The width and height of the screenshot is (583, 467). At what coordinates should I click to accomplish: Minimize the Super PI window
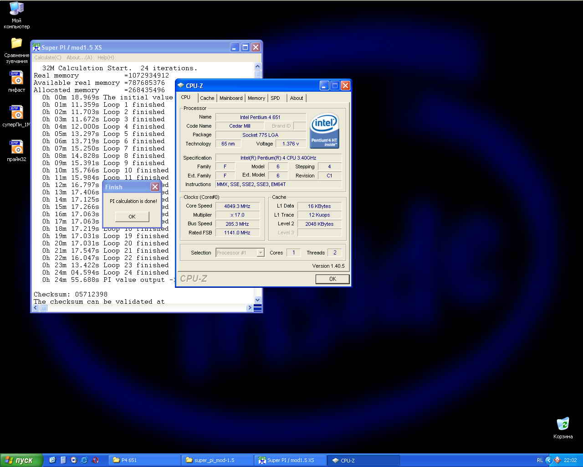click(235, 47)
